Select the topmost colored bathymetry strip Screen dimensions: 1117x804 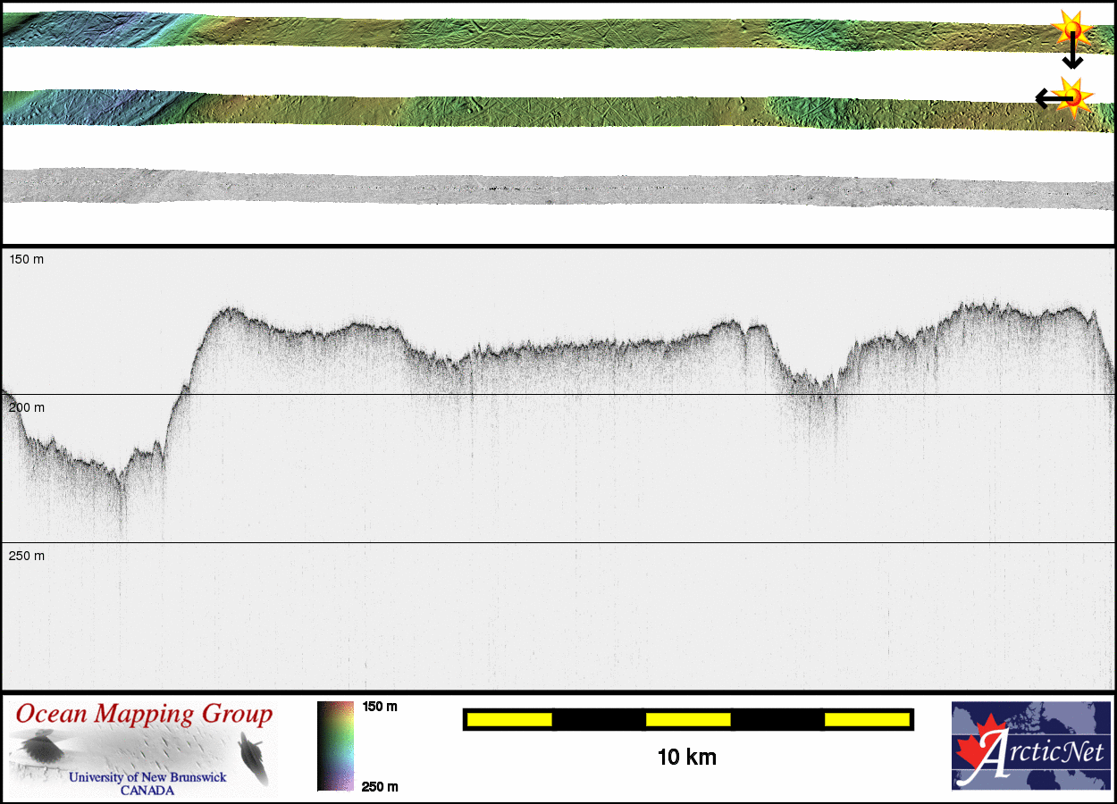coord(554,33)
